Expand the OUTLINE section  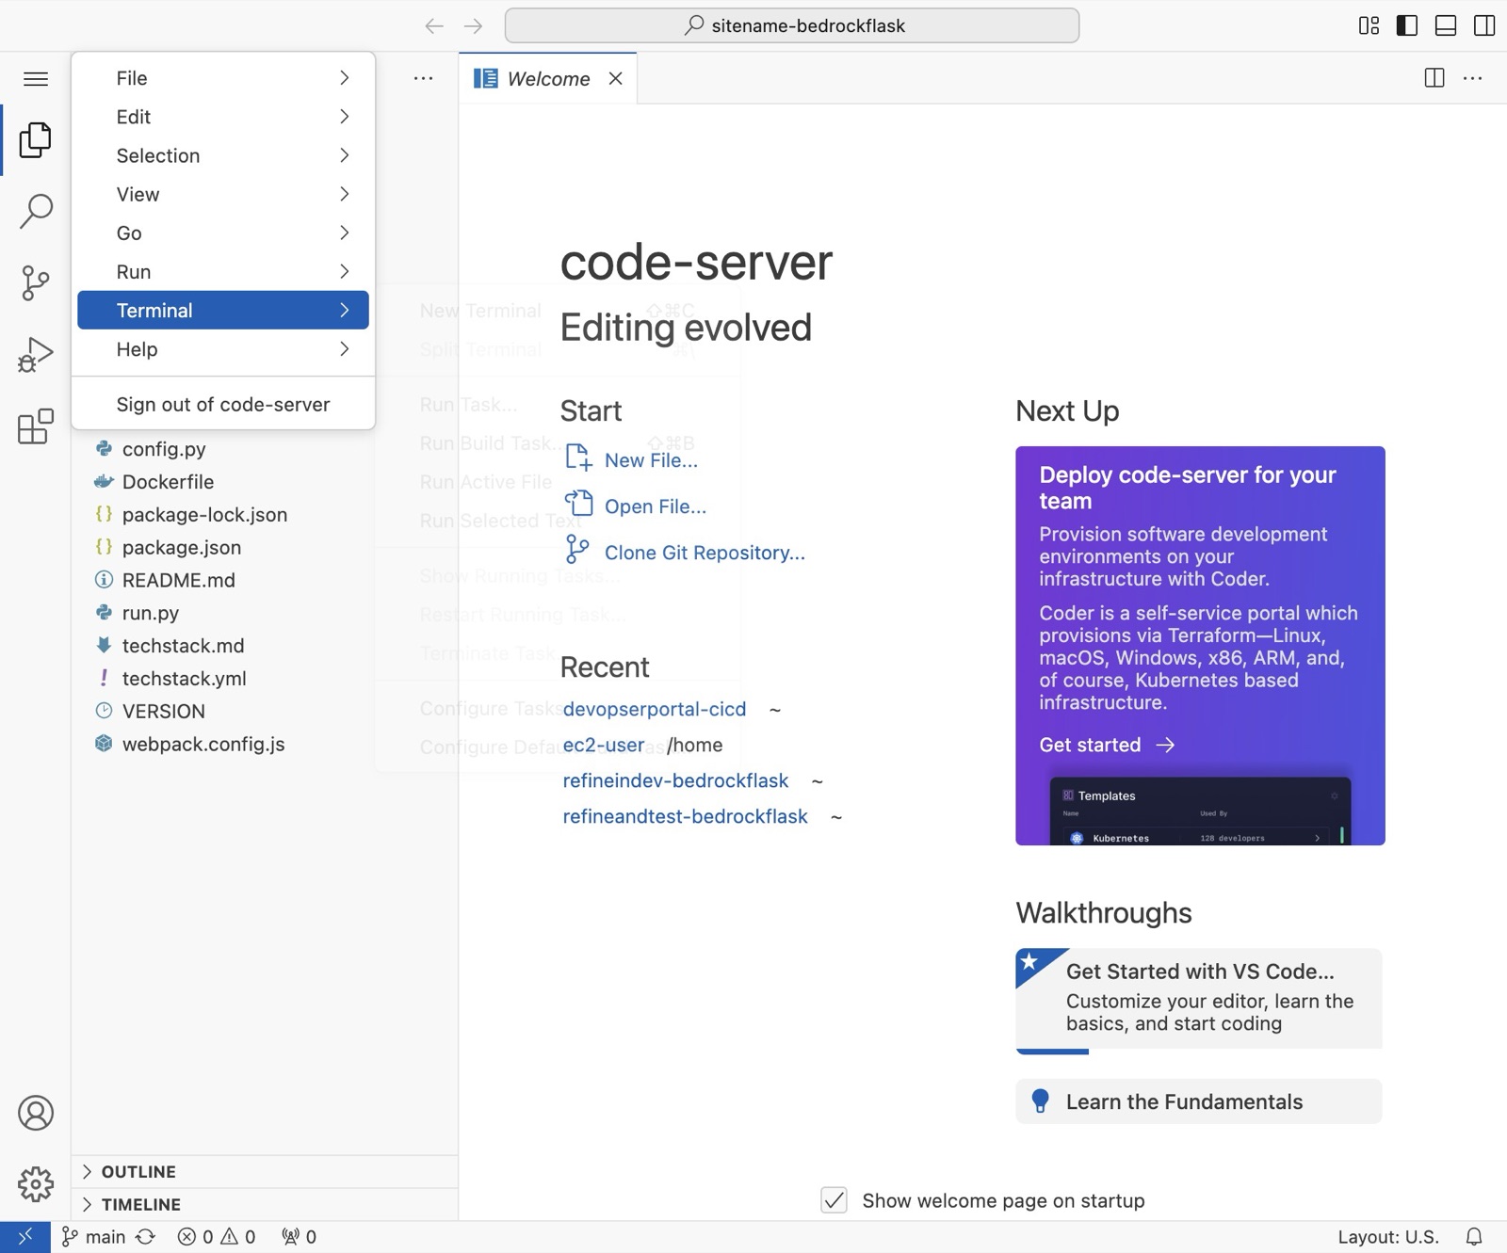click(265, 1172)
